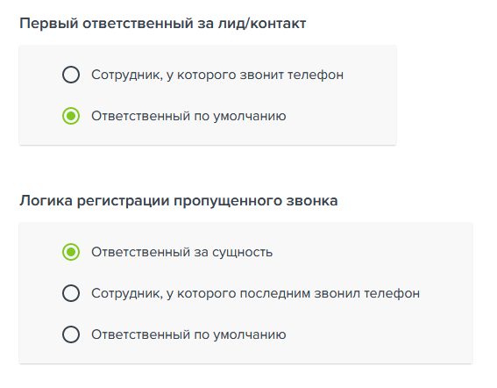Click the 'Ответственный за сущность' label text
Image resolution: width=497 pixels, height=388 pixels.
tap(182, 253)
